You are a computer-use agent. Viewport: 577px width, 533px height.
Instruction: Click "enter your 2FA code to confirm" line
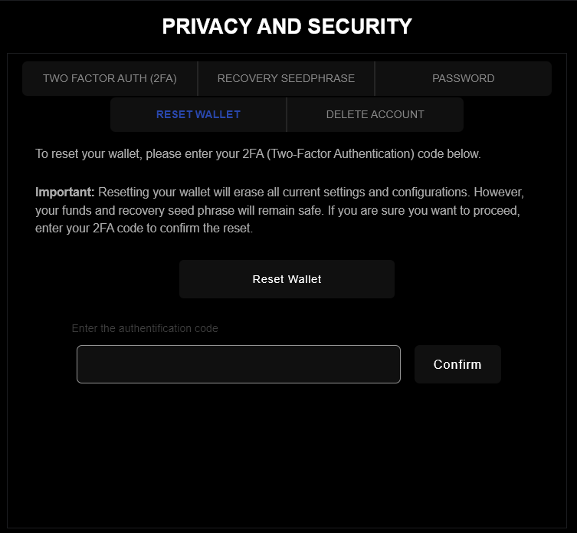click(144, 228)
